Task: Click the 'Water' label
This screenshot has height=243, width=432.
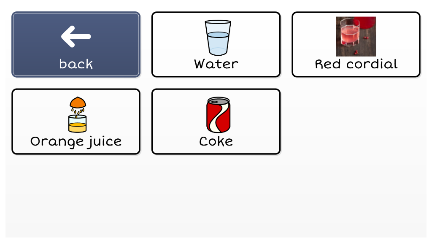Action: coord(216,64)
